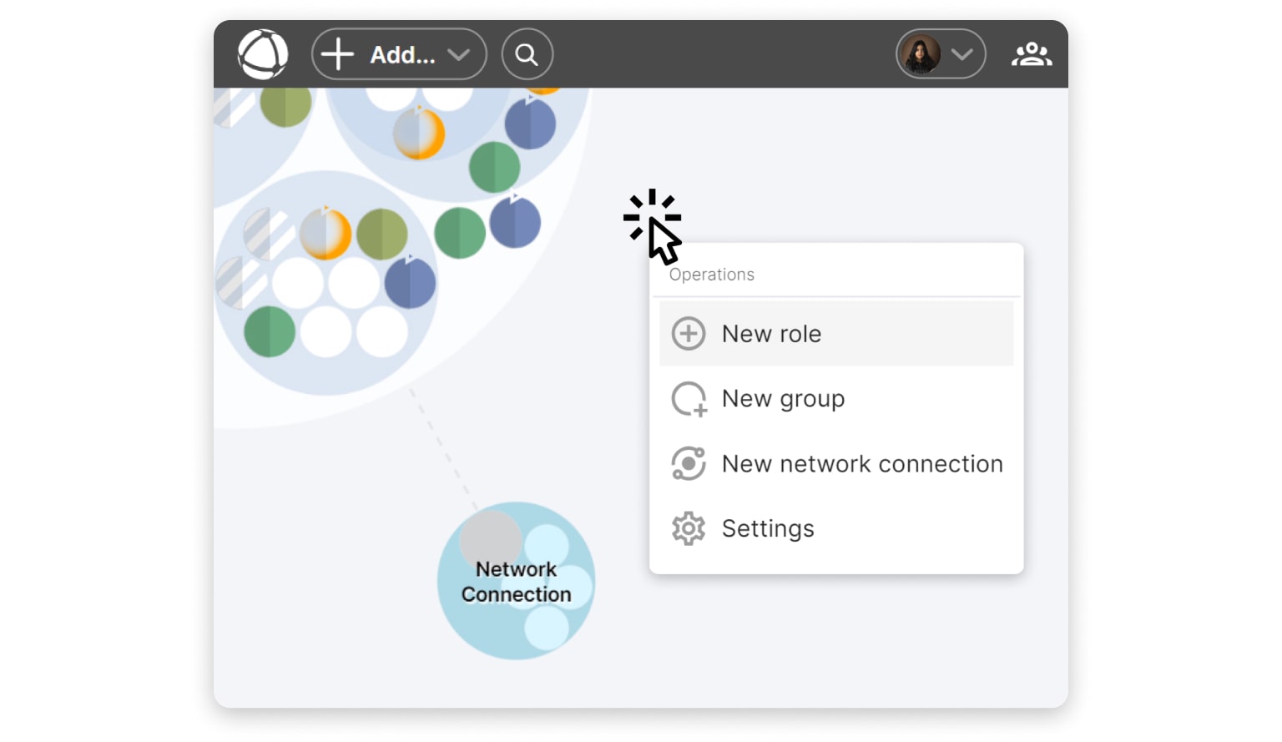1282x742 pixels.
Task: Click the plus icon in Add button
Action: pos(338,55)
